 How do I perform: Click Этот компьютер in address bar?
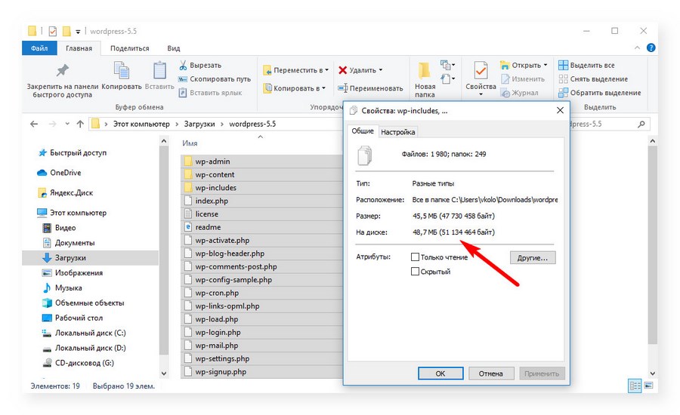click(x=141, y=124)
